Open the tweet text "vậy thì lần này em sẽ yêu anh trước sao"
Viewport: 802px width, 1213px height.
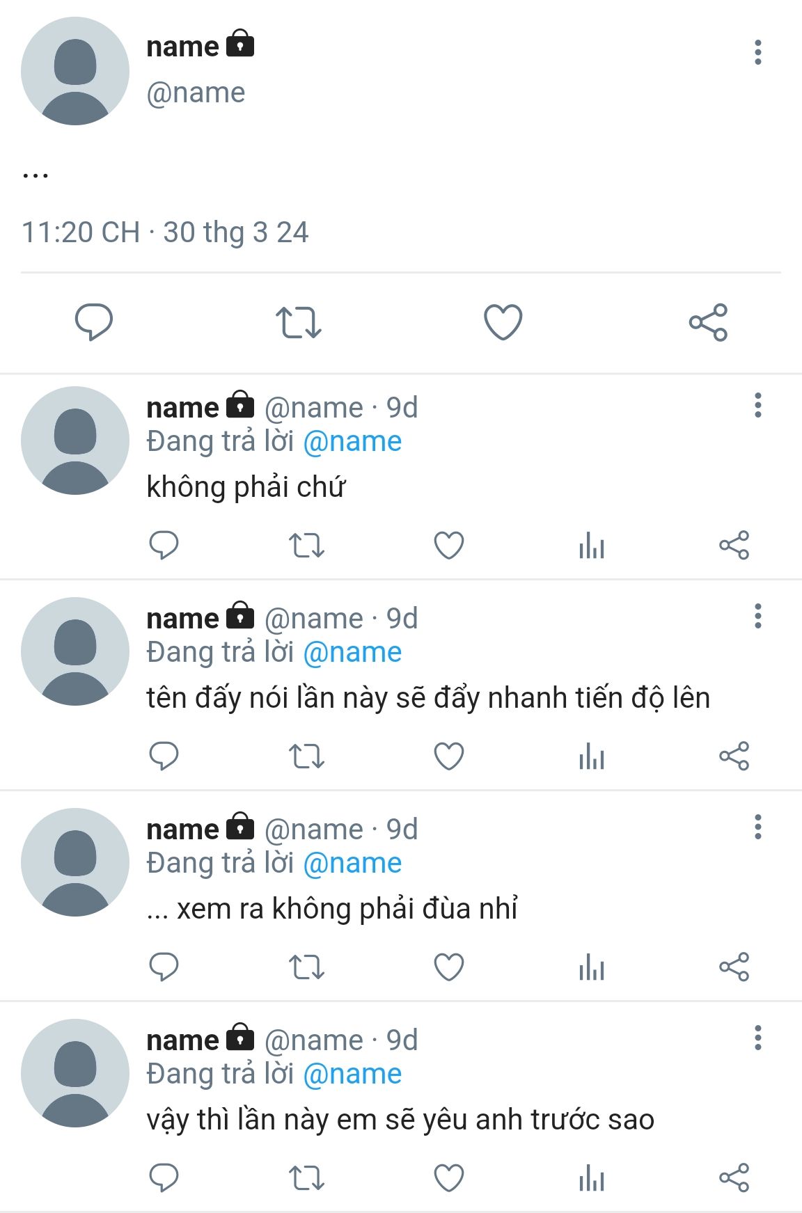click(x=400, y=1120)
